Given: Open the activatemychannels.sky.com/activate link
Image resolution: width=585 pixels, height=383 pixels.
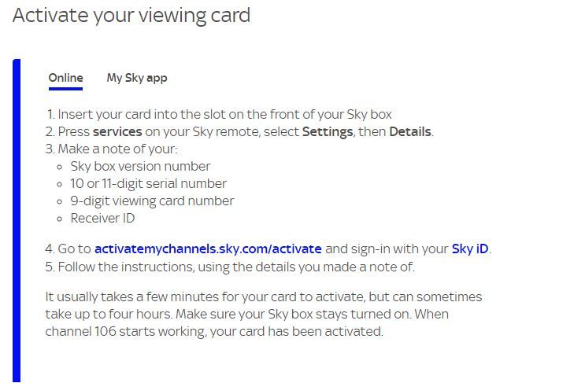Looking at the screenshot, I should [x=208, y=249].
